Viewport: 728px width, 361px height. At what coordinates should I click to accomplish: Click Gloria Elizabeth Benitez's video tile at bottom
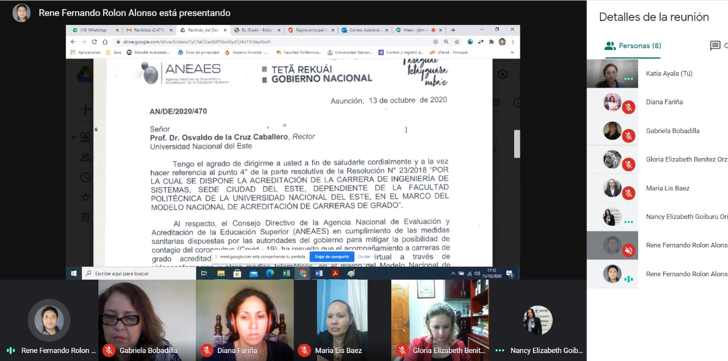click(440, 320)
